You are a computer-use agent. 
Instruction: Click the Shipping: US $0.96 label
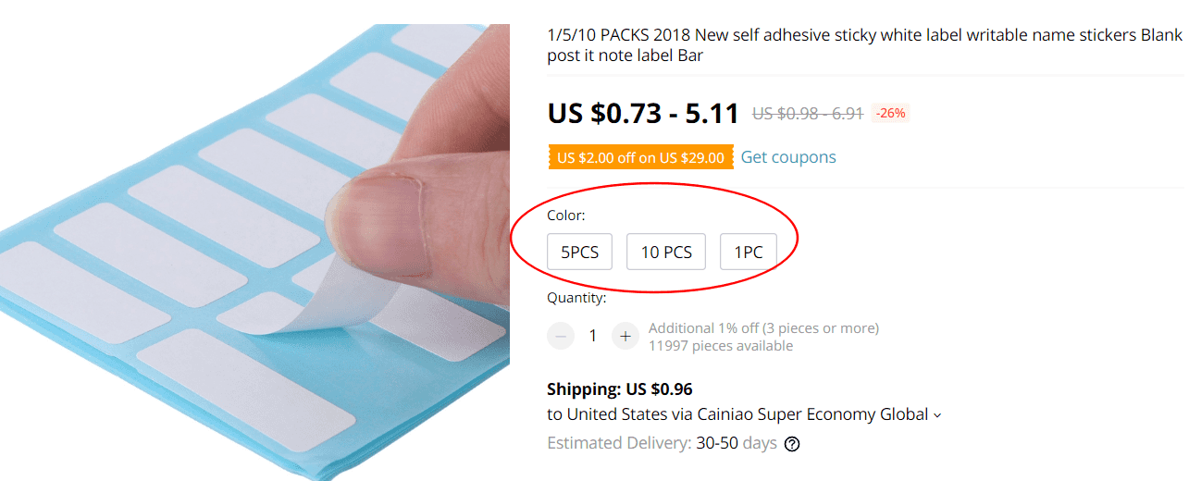[x=619, y=389]
